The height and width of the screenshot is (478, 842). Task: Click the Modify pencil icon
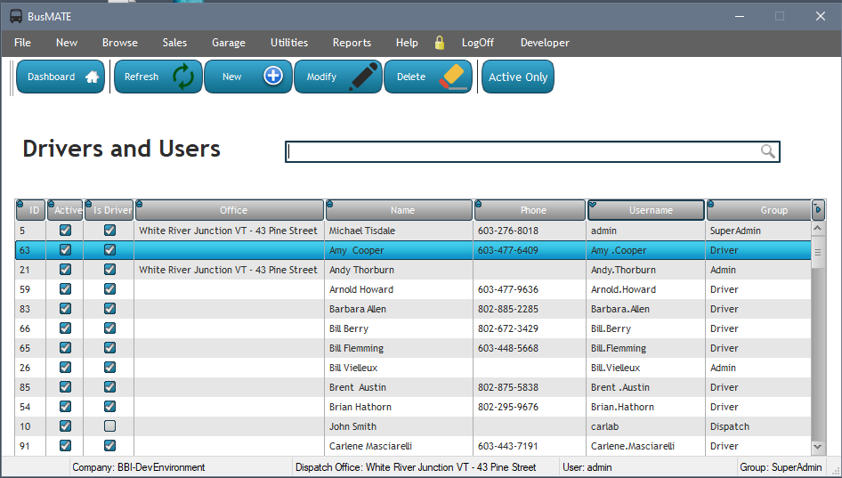(363, 77)
